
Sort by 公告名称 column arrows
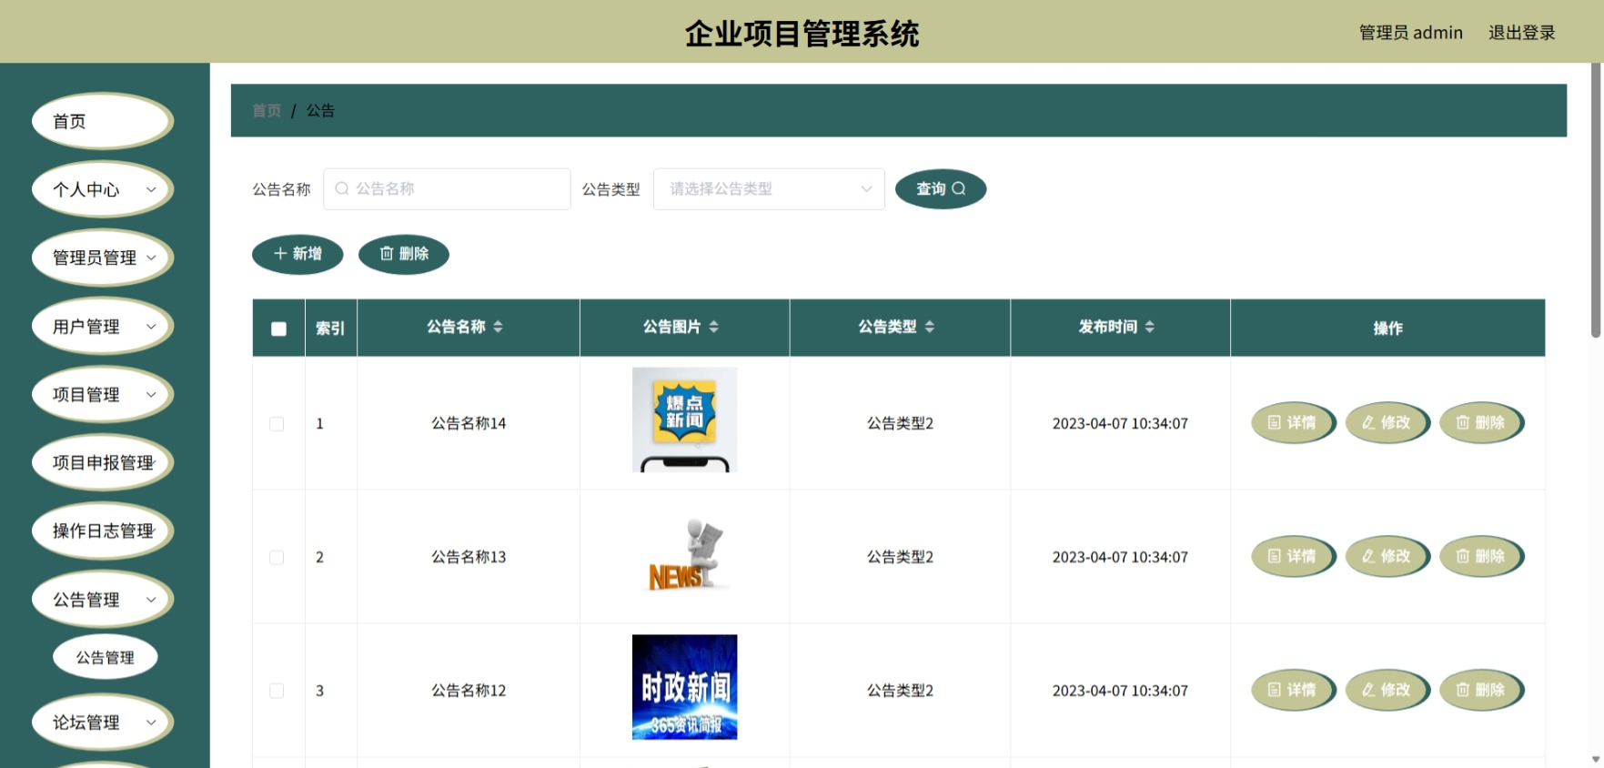[498, 327]
